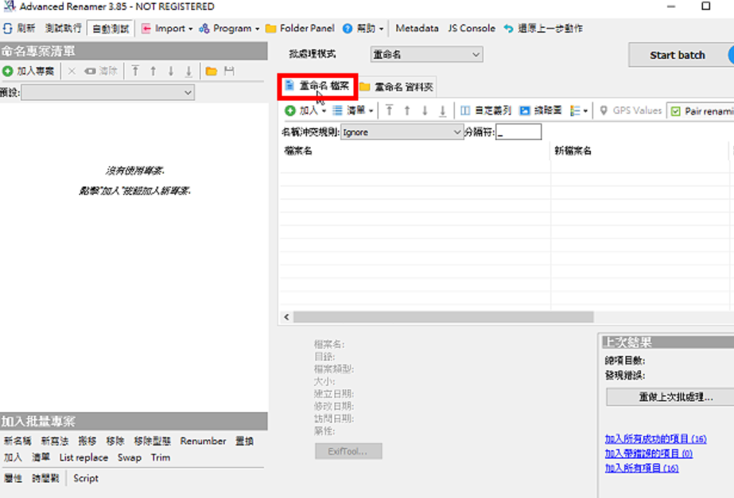
Task: Click the Refresh icon in the top toolbar
Action: (8, 29)
